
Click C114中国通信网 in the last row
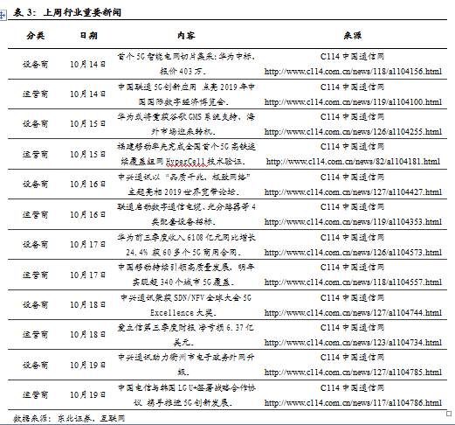tap(353, 388)
